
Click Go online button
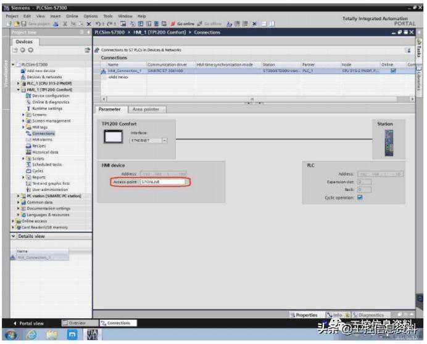tap(183, 24)
